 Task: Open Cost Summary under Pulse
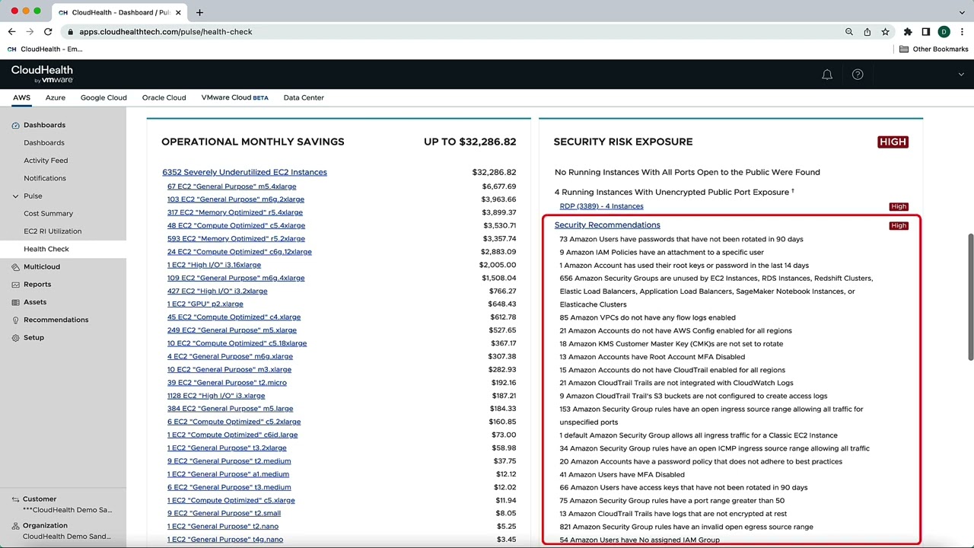click(48, 214)
